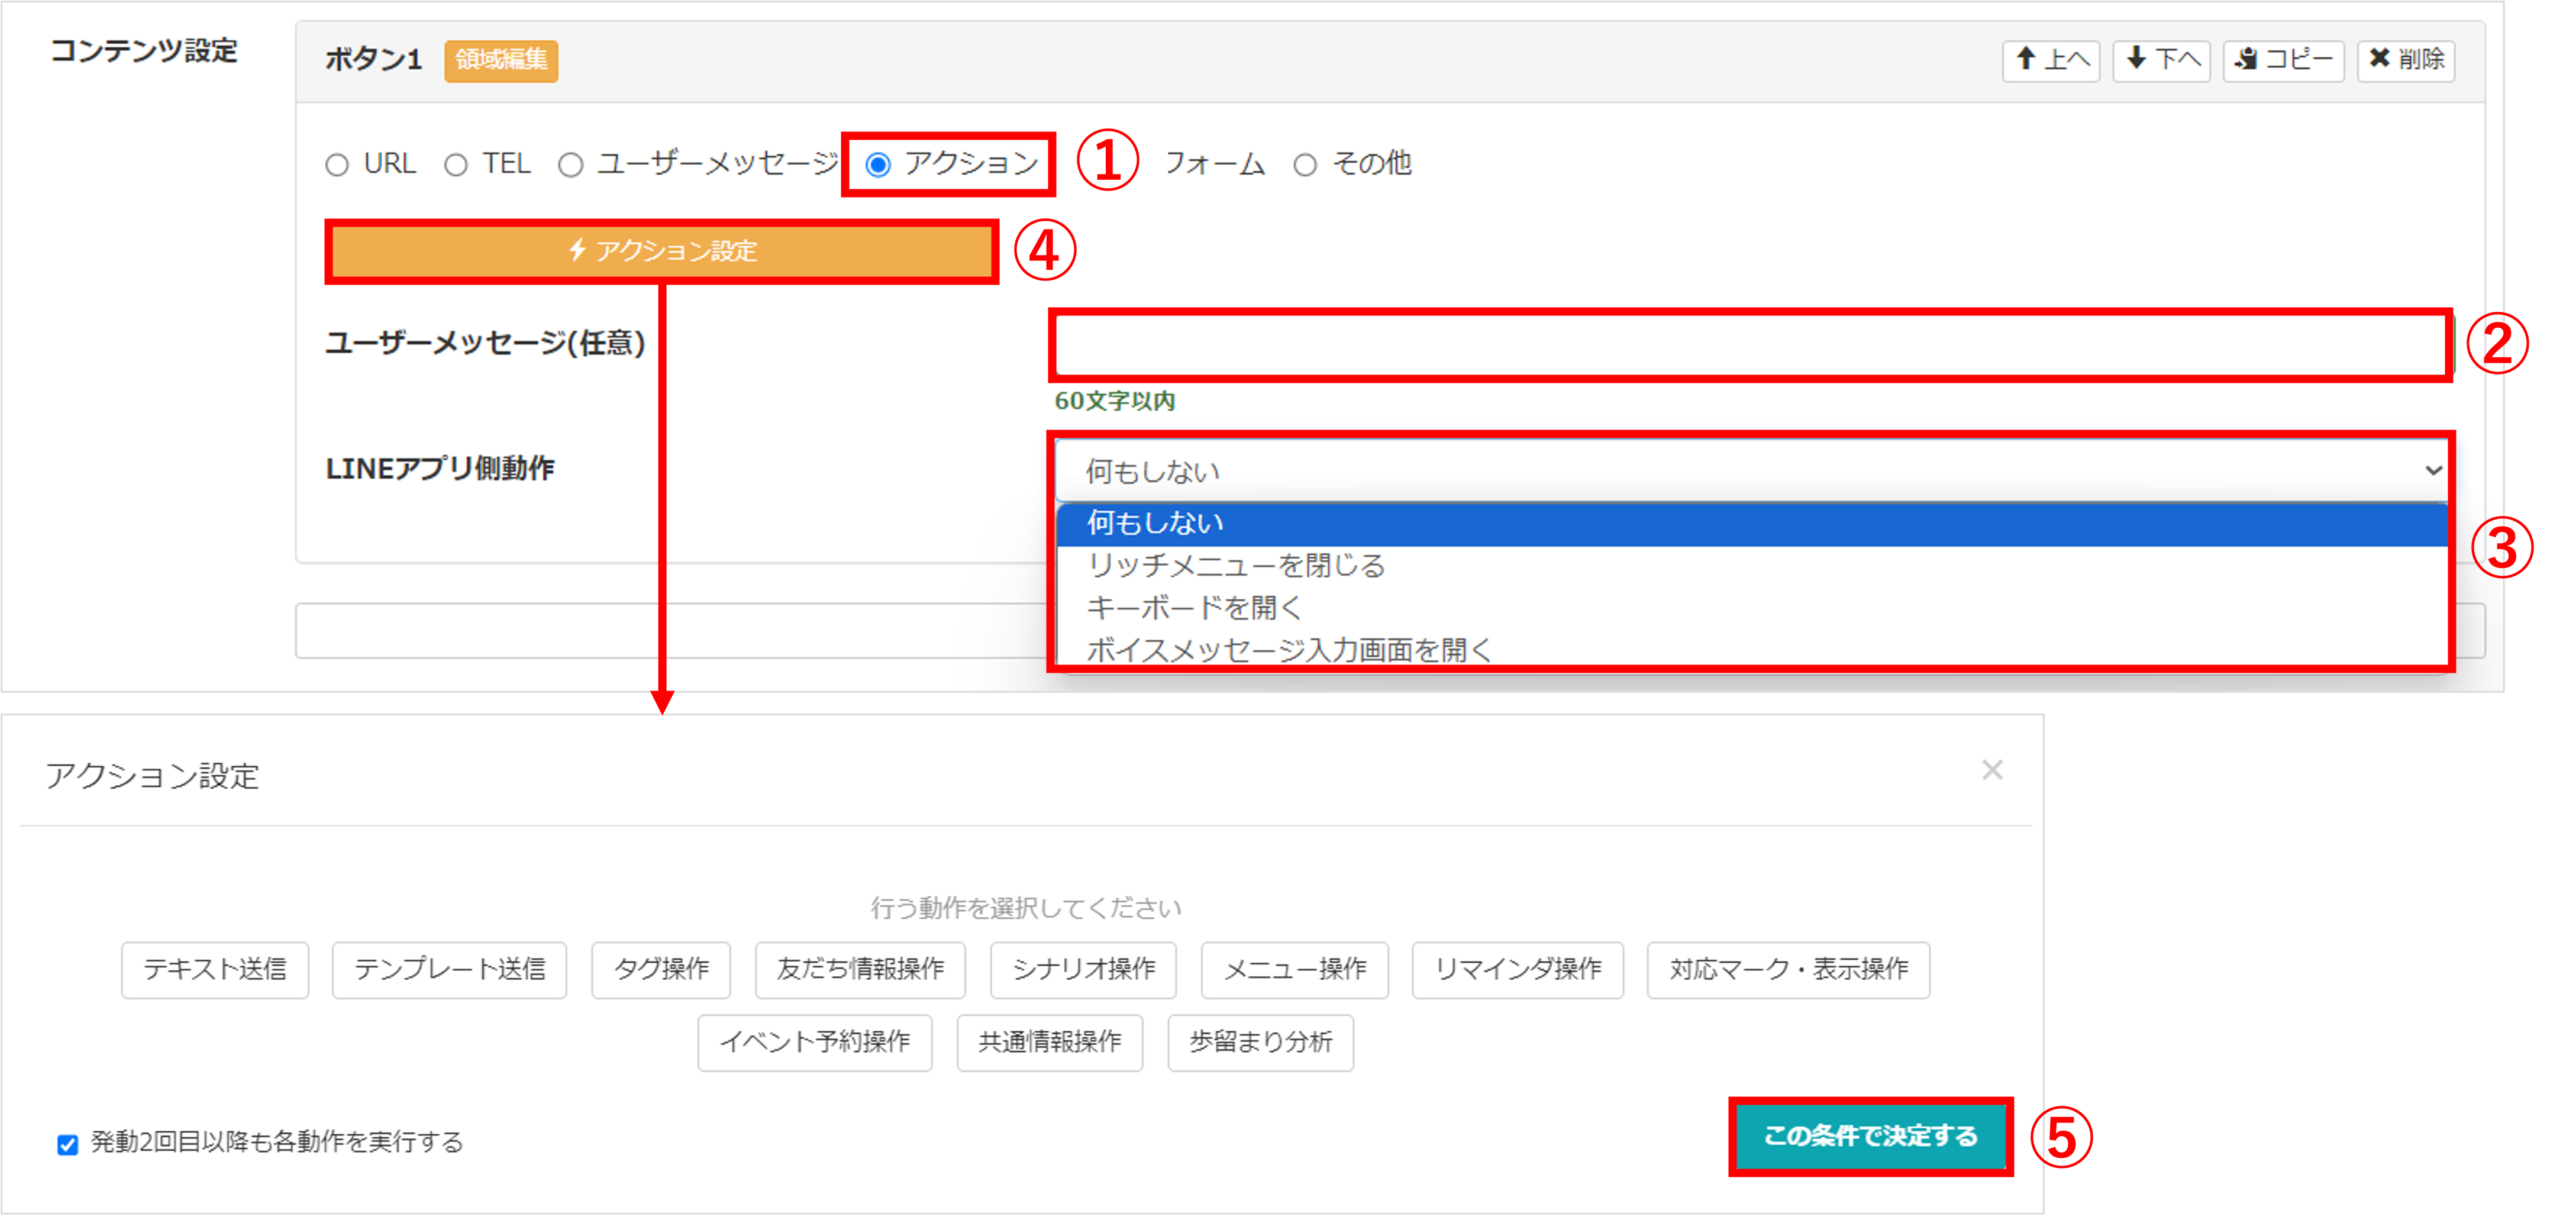The width and height of the screenshot is (2576, 1220).
Task: Toggle 発動2回目以降も各動作を実行する checkbox
Action: pos(68,1144)
